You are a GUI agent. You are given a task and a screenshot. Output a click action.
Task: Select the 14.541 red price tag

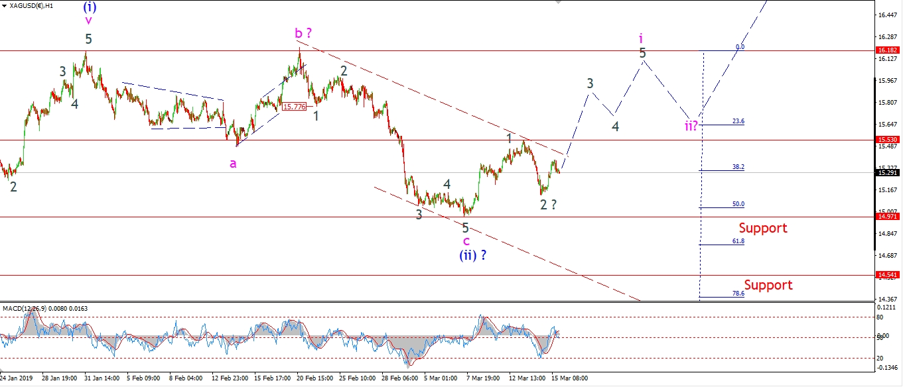coord(888,274)
